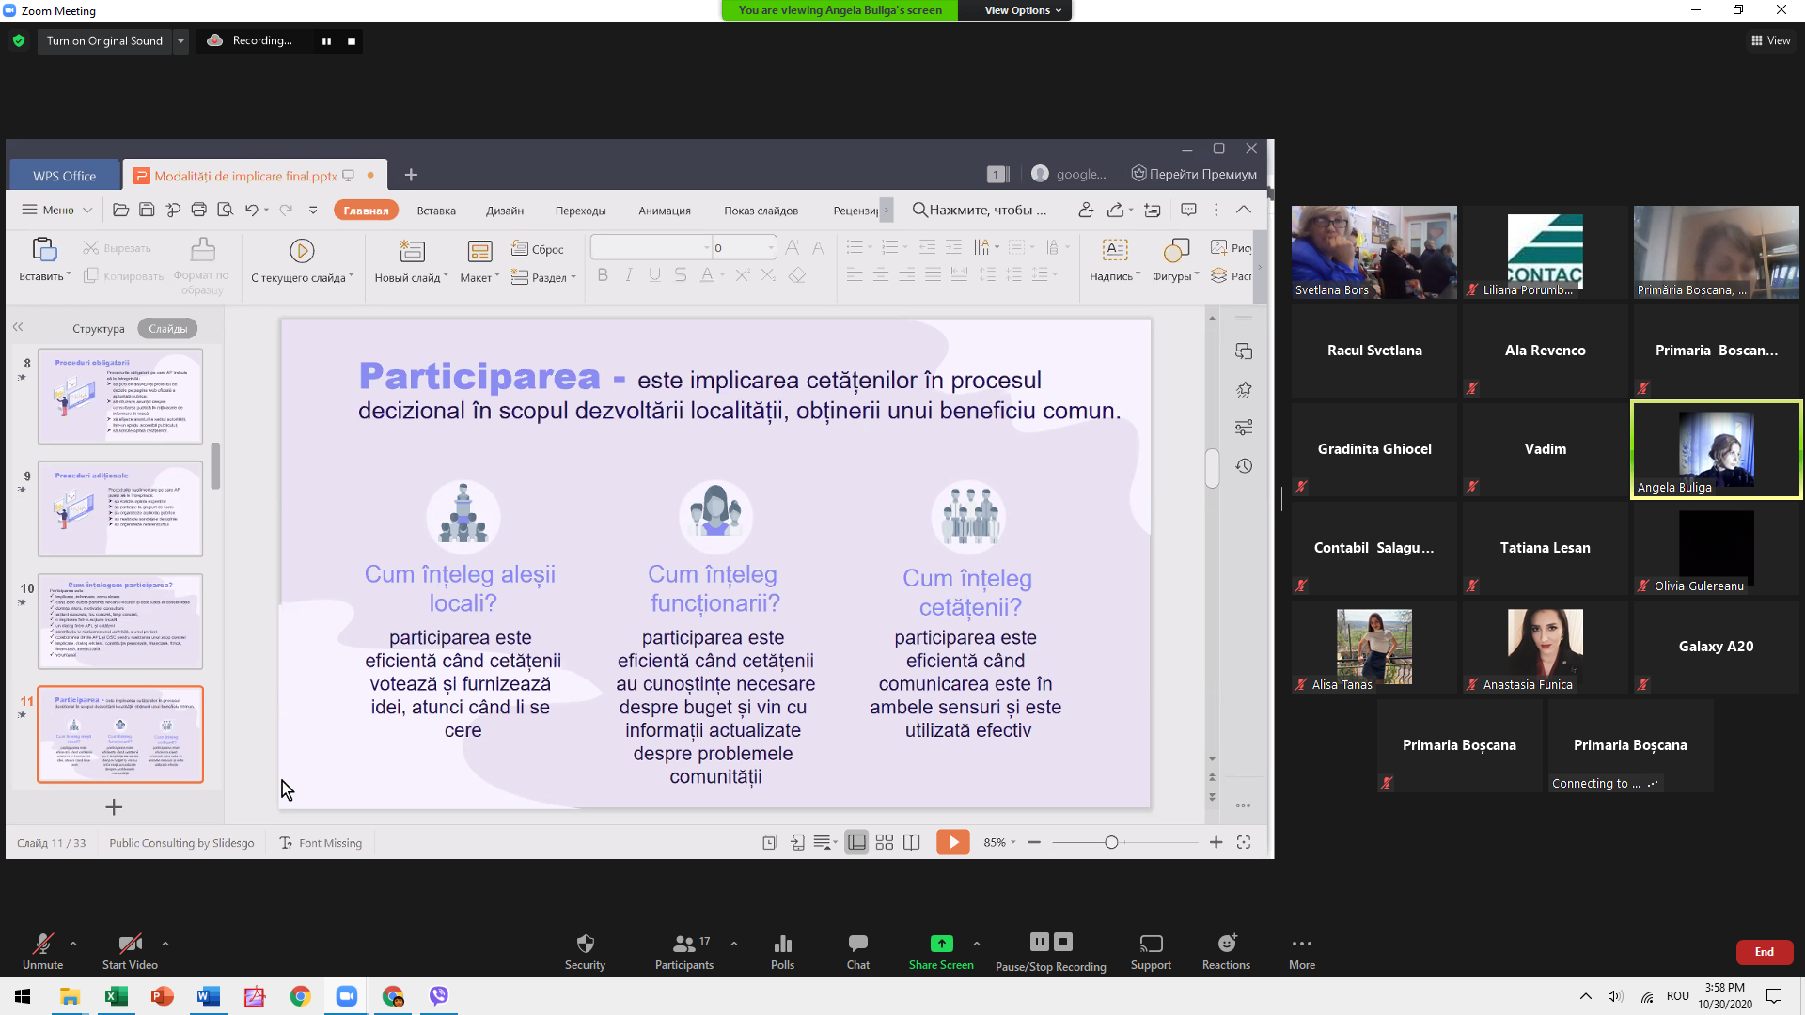Screen dimensions: 1805x1015
Task: Select slide 9 thumbnail
Action: (120, 508)
